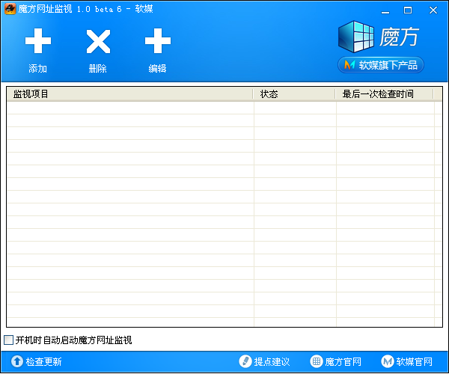Visit the 软媒官网 link
This screenshot has height=374, width=449.
click(414, 362)
